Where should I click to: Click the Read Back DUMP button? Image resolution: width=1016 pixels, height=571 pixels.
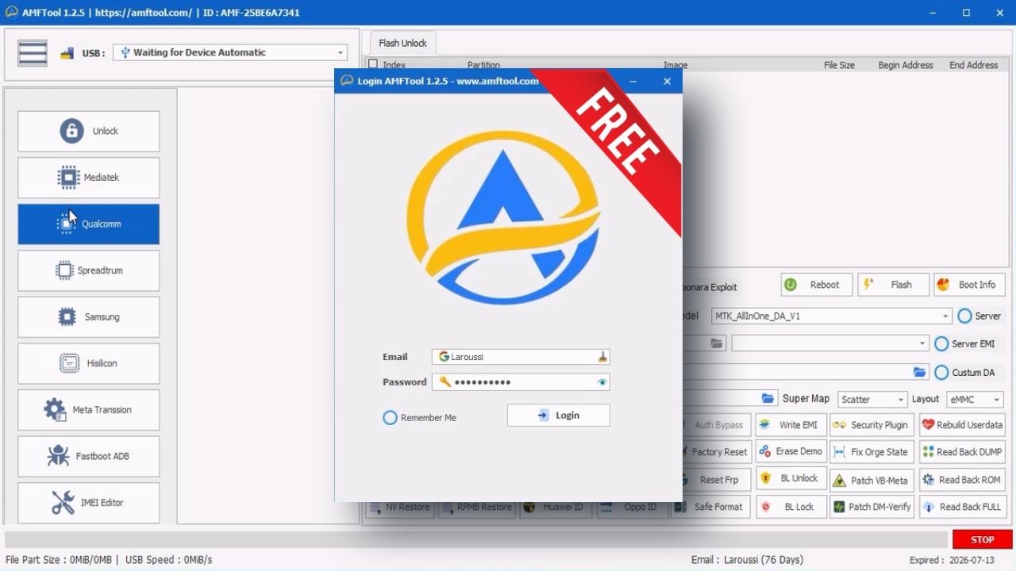click(x=961, y=451)
